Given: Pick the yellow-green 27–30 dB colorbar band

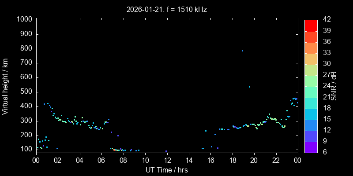Looking at the screenshot, I should pyautogui.click(x=311, y=70).
